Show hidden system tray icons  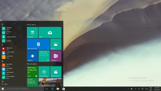(x=128, y=89)
